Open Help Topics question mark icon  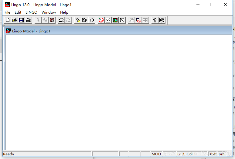click(x=155, y=20)
